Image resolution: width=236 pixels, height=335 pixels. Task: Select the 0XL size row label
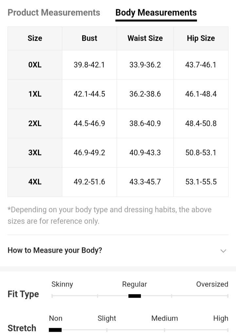(x=35, y=65)
